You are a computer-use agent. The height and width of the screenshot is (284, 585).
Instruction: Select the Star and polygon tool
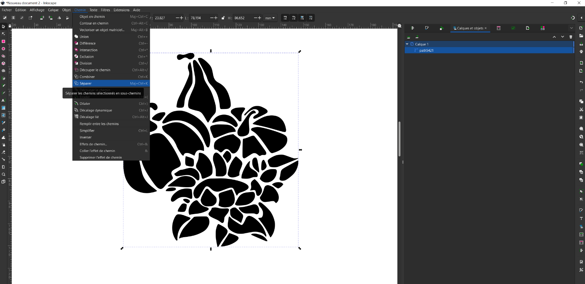click(3, 56)
